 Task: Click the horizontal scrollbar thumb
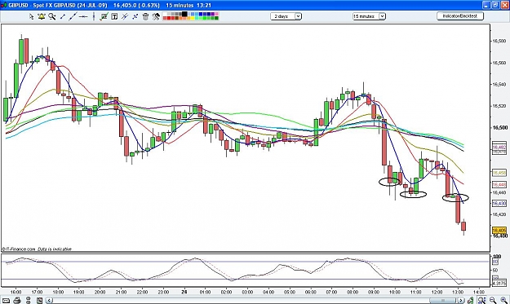click(442, 301)
